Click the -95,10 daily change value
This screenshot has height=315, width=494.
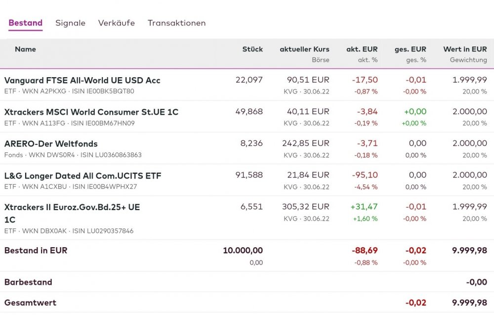[365, 175]
